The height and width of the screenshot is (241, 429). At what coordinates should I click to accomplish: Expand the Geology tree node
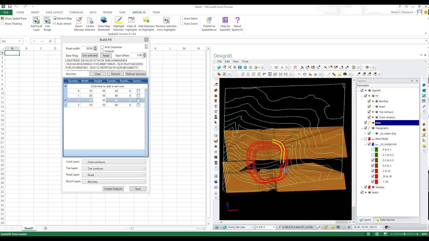click(x=362, y=187)
